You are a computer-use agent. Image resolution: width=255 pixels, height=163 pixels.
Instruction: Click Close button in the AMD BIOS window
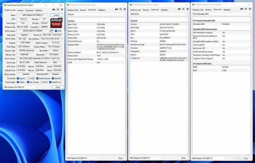183,158
